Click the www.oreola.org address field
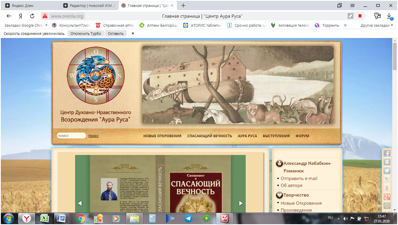398x225 pixels. coord(67,16)
